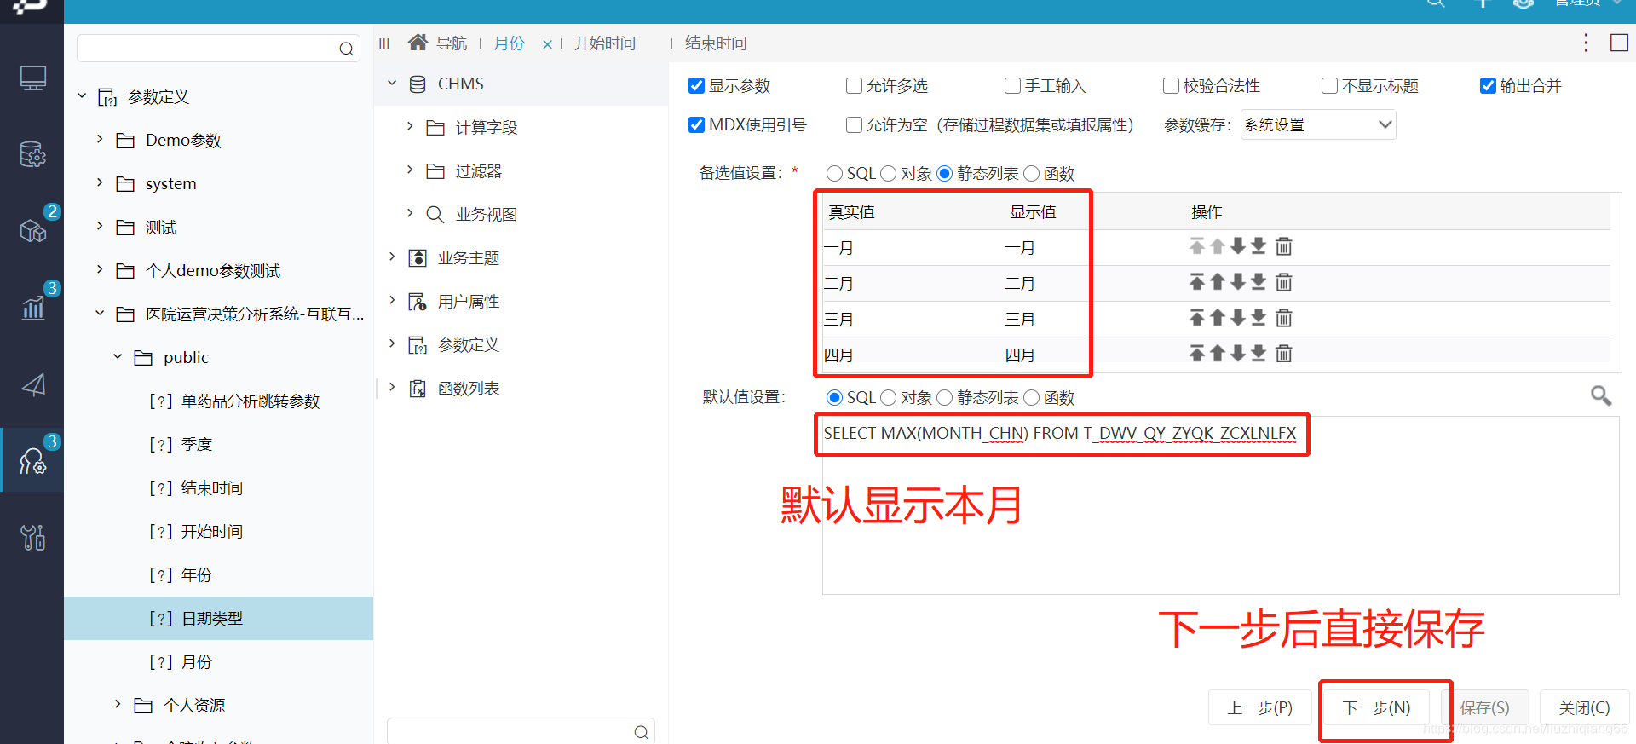This screenshot has height=744, width=1636.
Task: Toggle the maximize panel square icon
Action: point(1619,43)
